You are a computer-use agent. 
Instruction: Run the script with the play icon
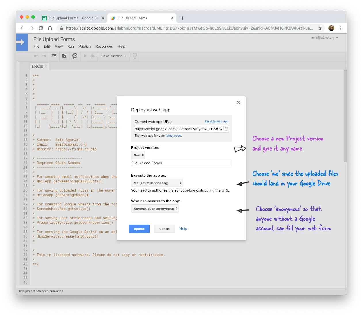pos(85,56)
